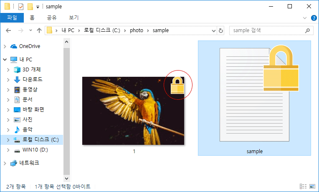
Task: Switch to details view in the status bar
Action: click(x=303, y=186)
